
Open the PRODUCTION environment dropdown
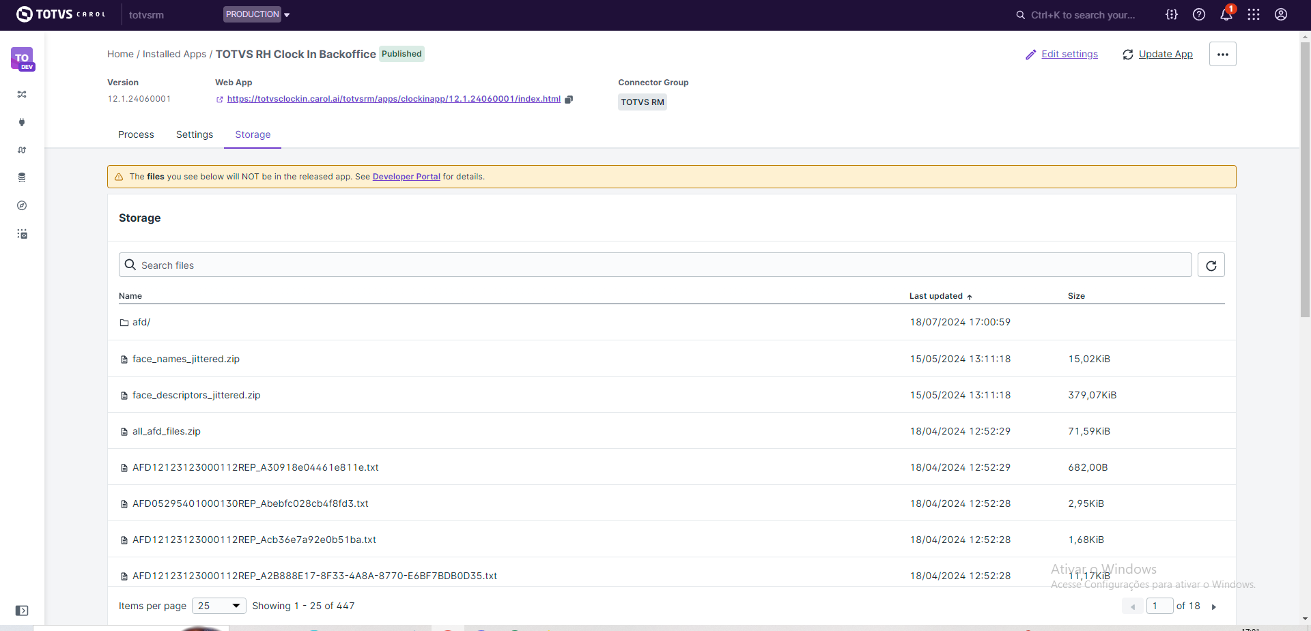[257, 14]
